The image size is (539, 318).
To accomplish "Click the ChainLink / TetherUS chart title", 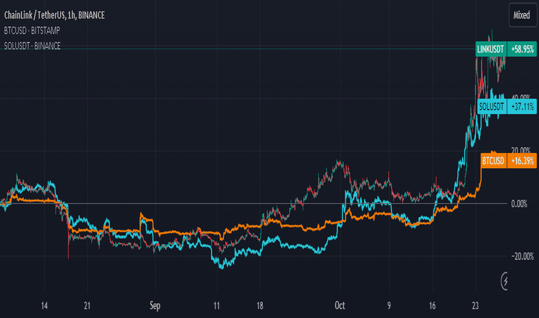I will tap(54, 15).
